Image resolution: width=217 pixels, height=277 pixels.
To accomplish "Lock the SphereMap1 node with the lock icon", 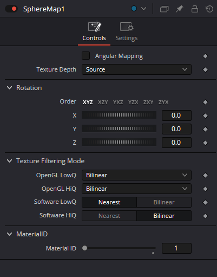I will [x=195, y=9].
